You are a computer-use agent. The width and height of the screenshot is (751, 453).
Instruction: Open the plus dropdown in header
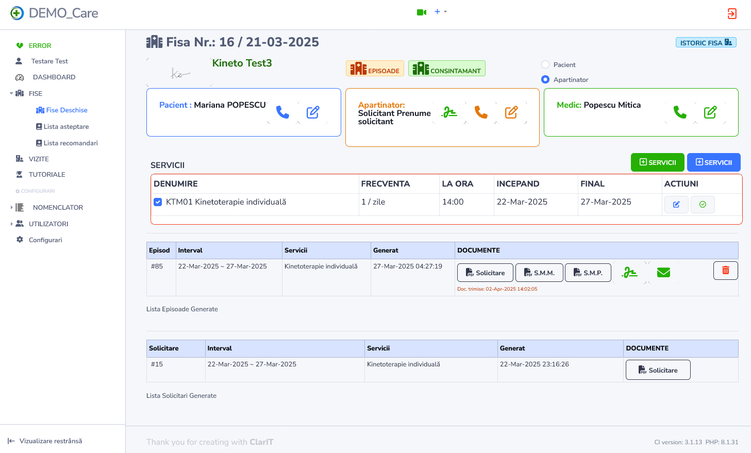[440, 12]
